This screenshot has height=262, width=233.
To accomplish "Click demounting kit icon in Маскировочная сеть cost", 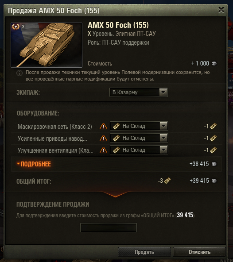I will click(x=213, y=126).
